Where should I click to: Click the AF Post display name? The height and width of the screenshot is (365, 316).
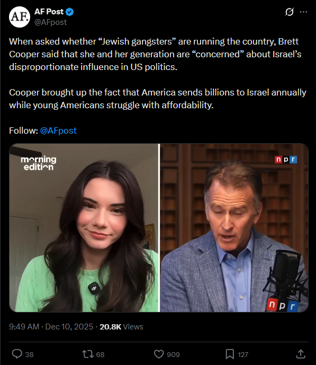49,12
